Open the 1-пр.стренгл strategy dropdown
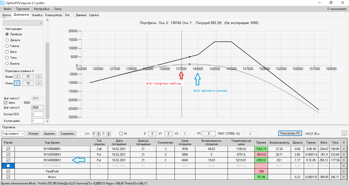Image resolution: width=349 pixels, height=186 pixels. (13, 134)
